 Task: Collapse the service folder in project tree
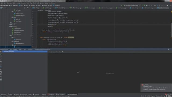click(10, 36)
